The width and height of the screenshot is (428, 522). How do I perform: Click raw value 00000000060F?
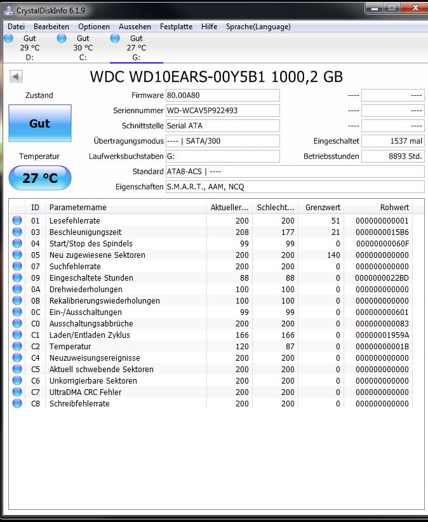coord(382,244)
